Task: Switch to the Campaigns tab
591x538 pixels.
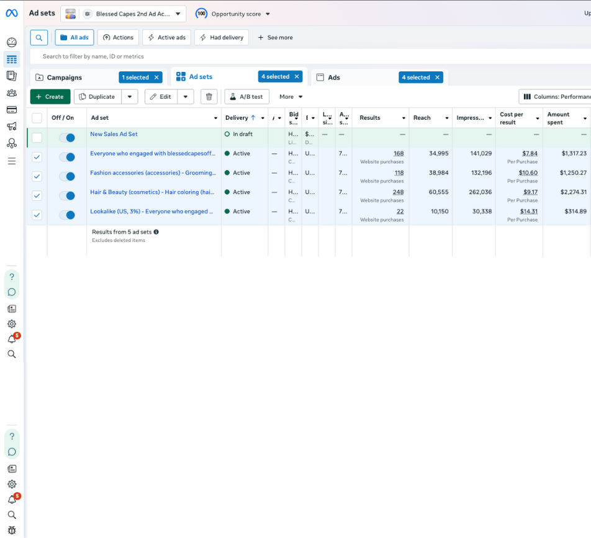Action: (64, 78)
